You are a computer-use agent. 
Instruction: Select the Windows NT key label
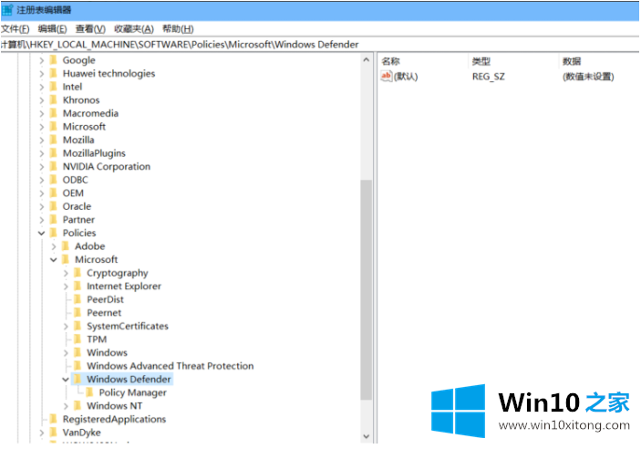pos(115,406)
